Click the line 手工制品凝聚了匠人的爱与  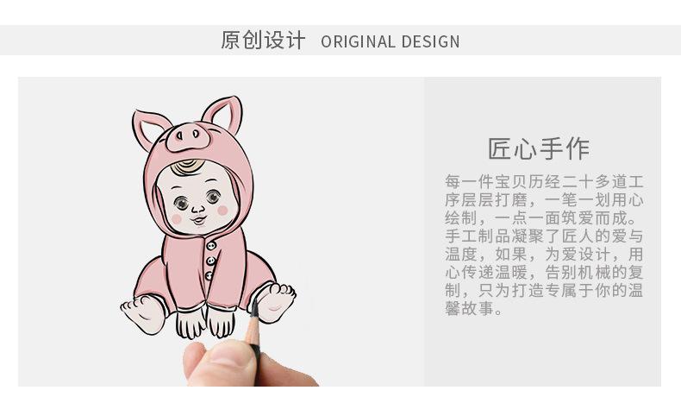point(544,236)
